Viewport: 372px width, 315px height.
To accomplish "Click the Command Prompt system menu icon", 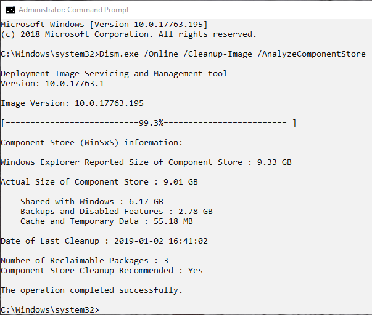I will [x=10, y=10].
